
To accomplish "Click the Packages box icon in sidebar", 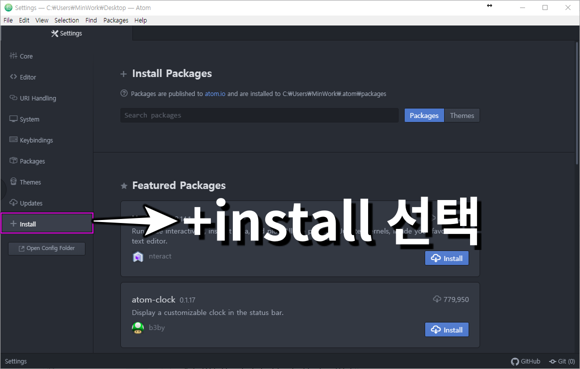I will [13, 160].
